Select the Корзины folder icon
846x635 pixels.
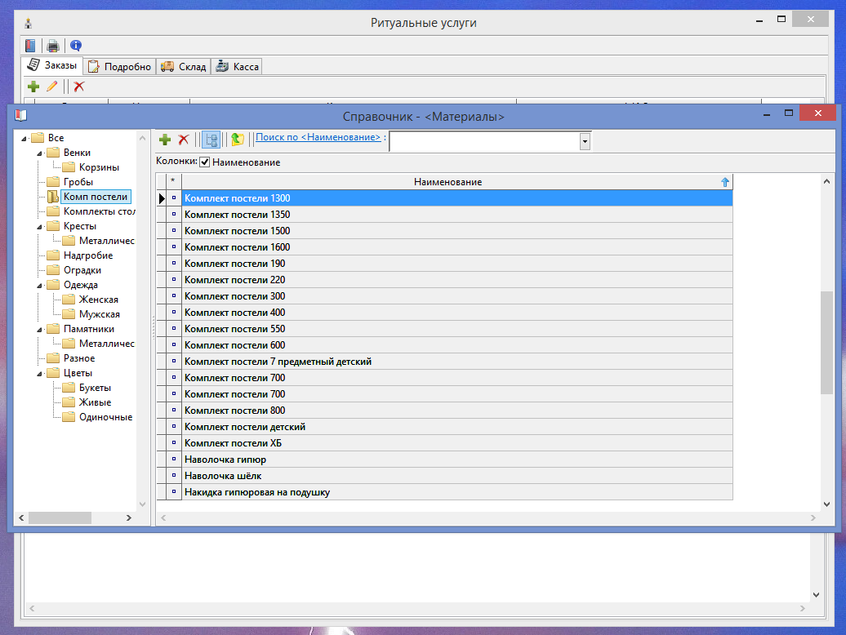(69, 167)
